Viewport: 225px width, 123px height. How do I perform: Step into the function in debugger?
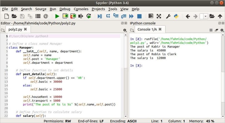[116, 16]
